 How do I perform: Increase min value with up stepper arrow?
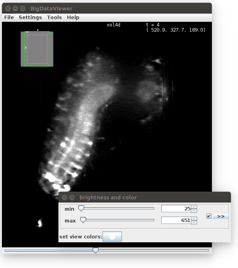(194, 207)
